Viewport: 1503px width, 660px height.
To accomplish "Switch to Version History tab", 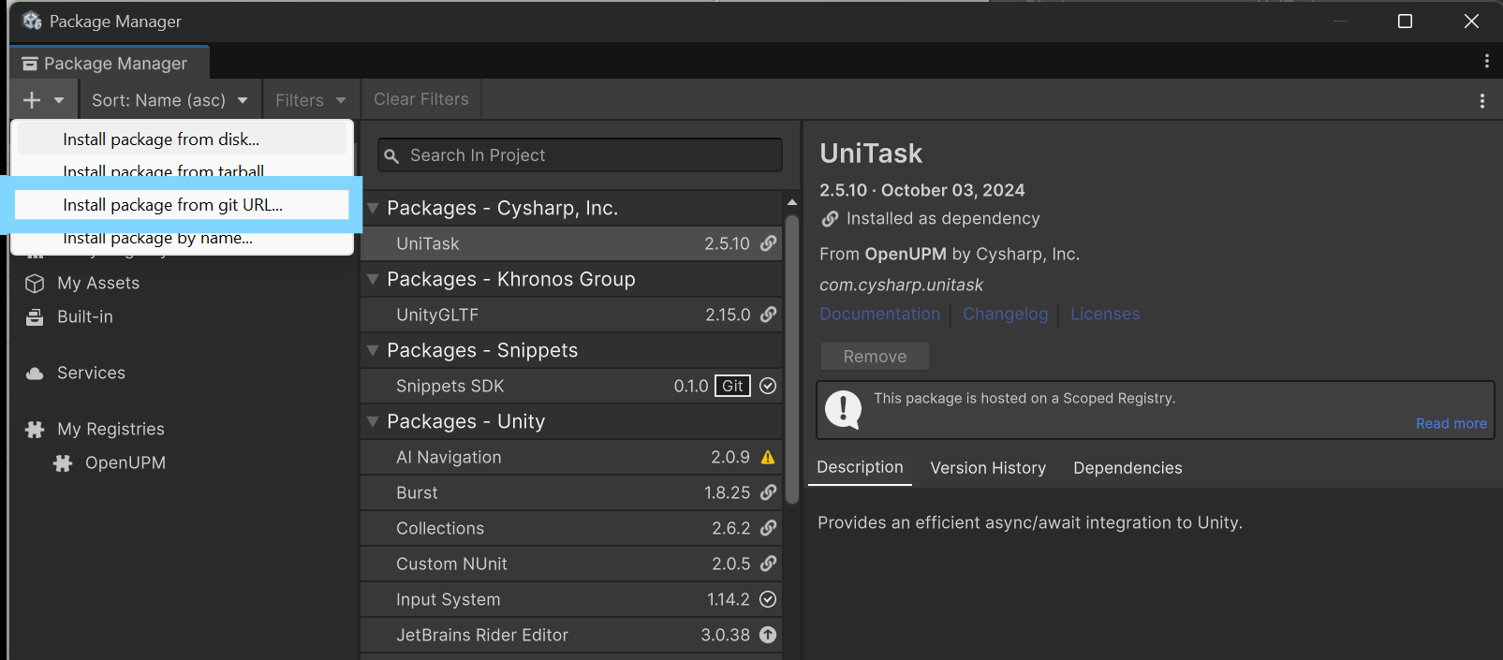I will point(988,468).
